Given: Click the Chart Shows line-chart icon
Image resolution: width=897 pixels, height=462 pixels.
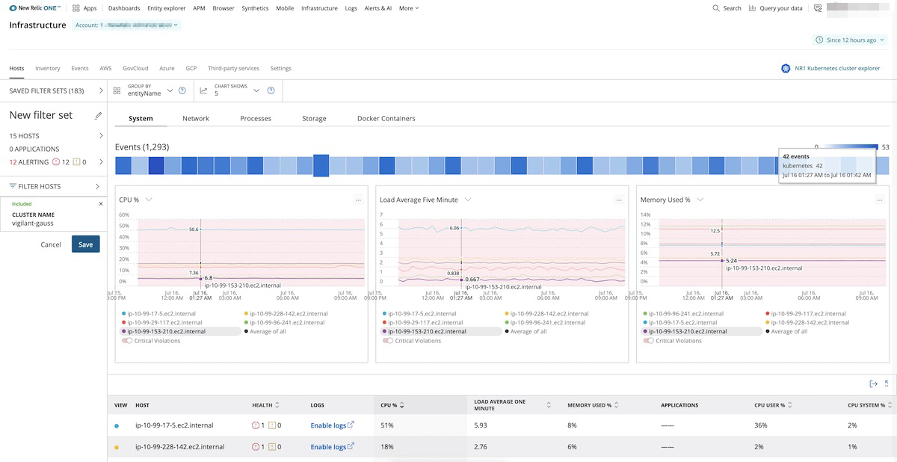Looking at the screenshot, I should [203, 90].
